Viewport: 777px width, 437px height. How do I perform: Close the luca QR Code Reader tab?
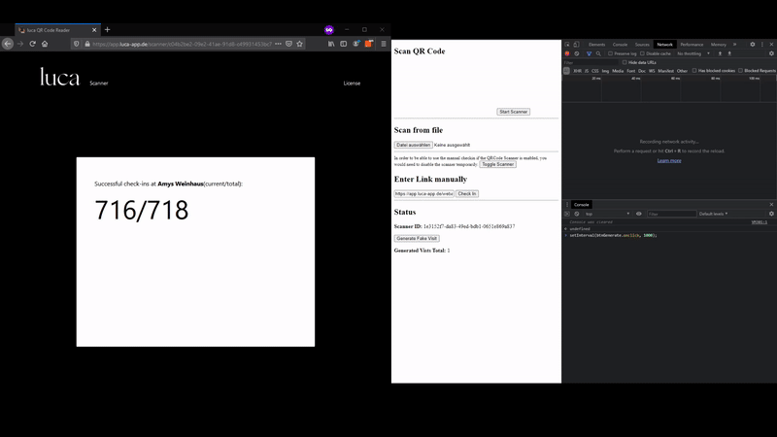tap(94, 30)
